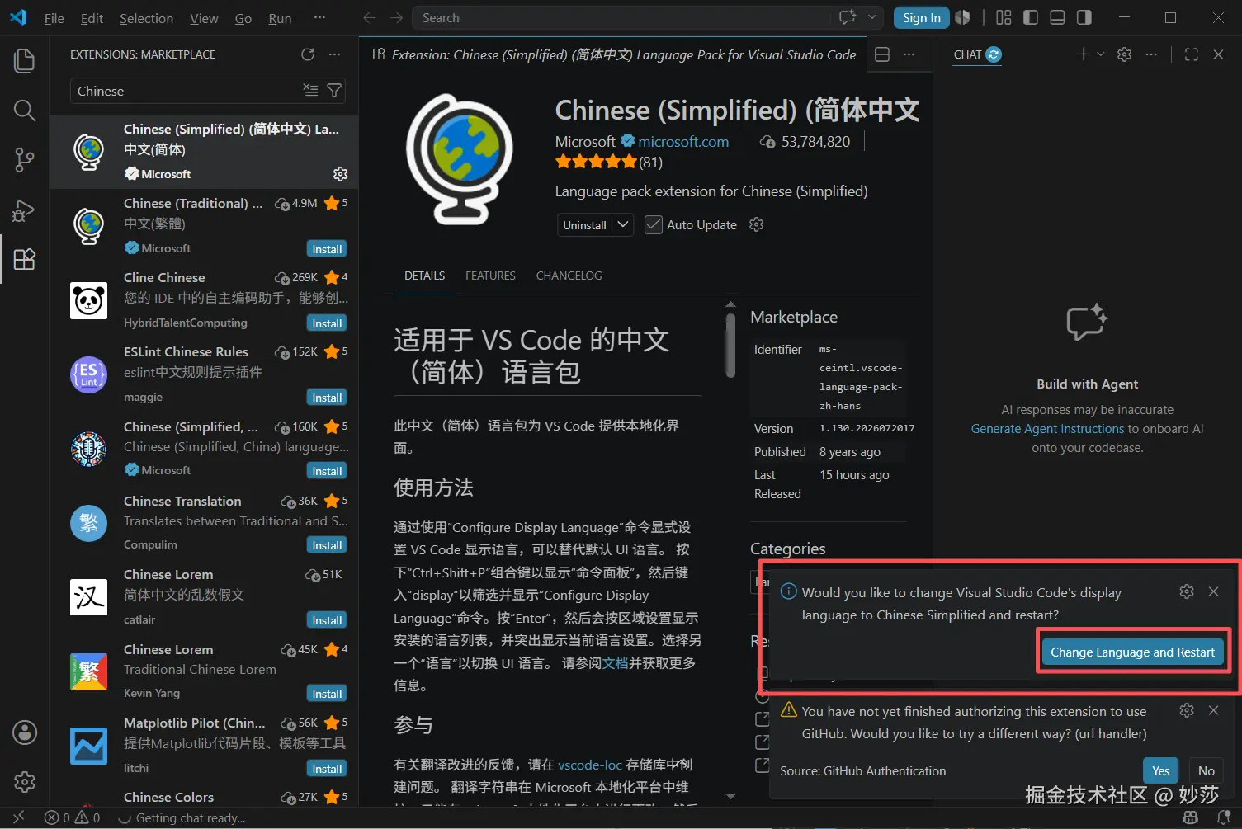1242x829 pixels.
Task: Click Change Language and Restart button
Action: pos(1132,652)
